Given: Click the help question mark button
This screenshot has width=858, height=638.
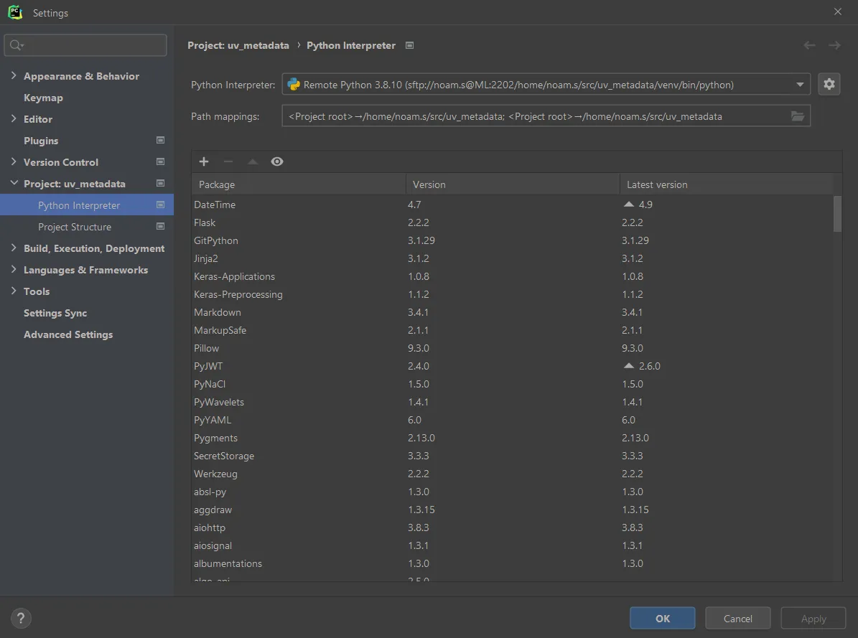Looking at the screenshot, I should pos(21,619).
